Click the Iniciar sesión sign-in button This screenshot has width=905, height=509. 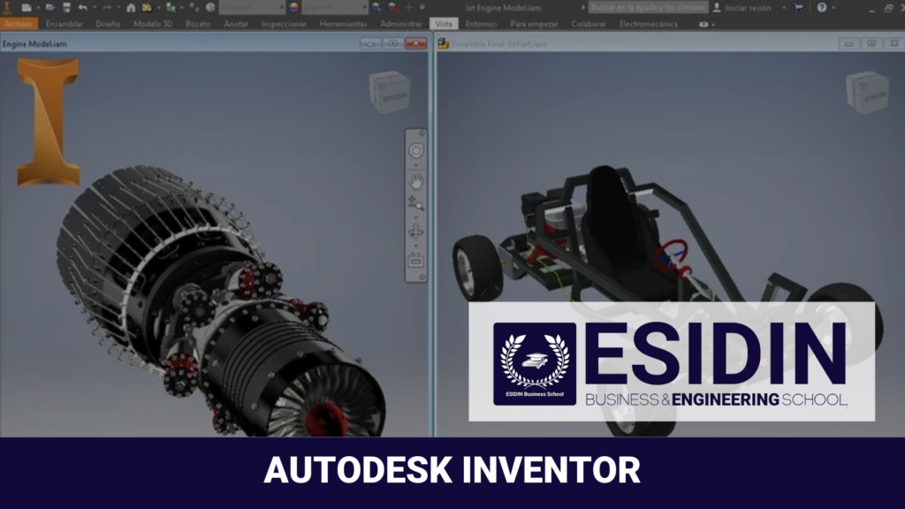pos(747,8)
